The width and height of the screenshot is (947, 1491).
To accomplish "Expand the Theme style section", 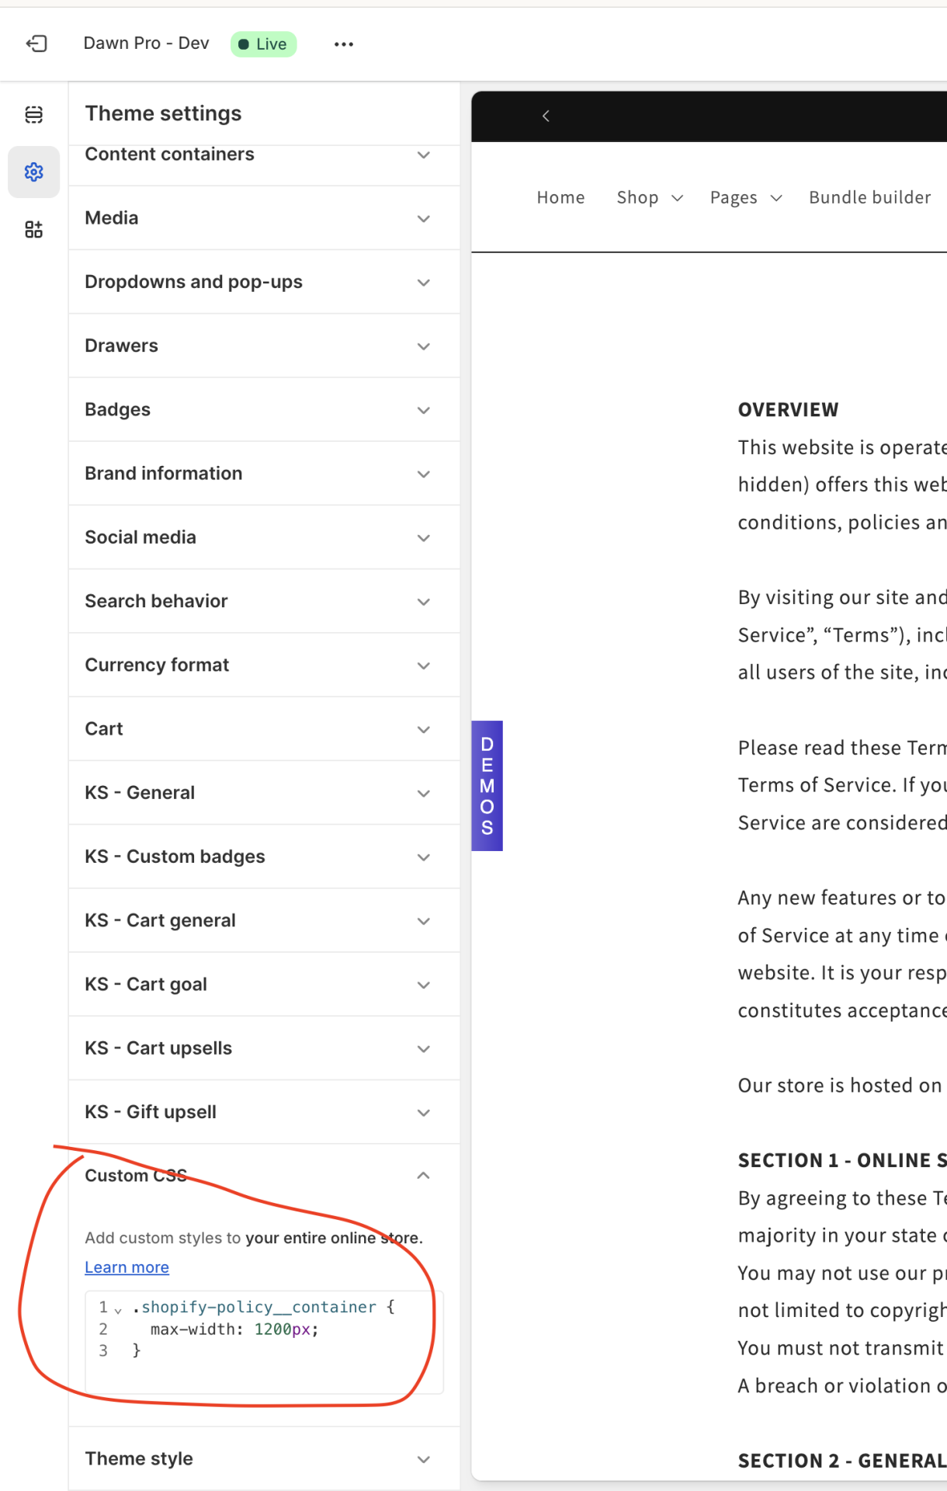I will tap(264, 1458).
